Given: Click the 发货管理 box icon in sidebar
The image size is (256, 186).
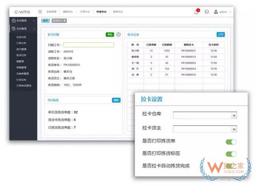Looking at the screenshot, I should (13, 29).
